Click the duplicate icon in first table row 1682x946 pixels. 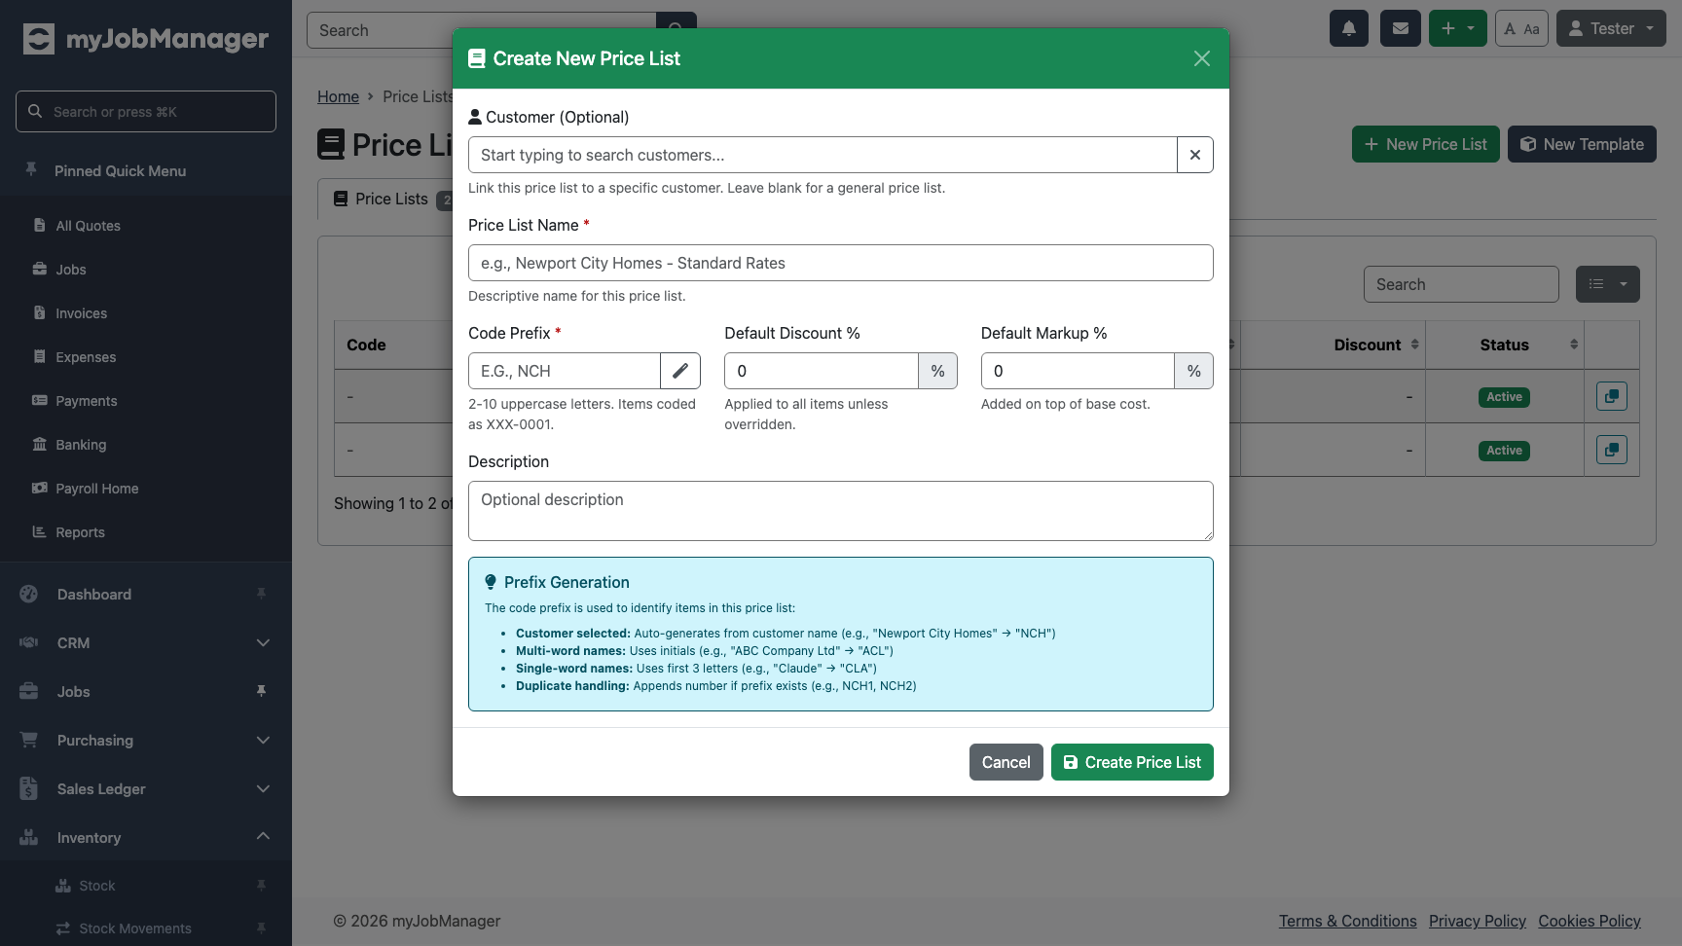click(x=1612, y=396)
